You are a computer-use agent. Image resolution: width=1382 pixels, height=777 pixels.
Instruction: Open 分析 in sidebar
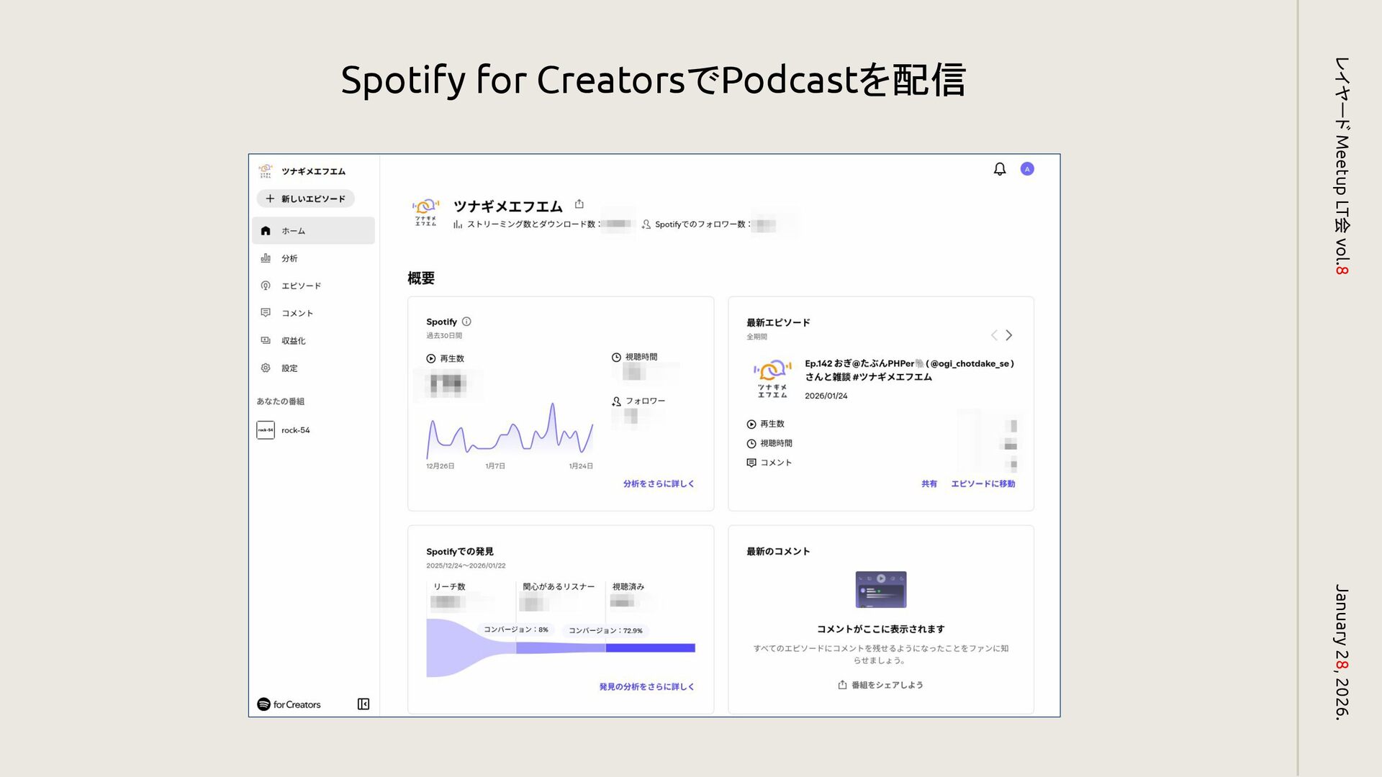tap(289, 258)
